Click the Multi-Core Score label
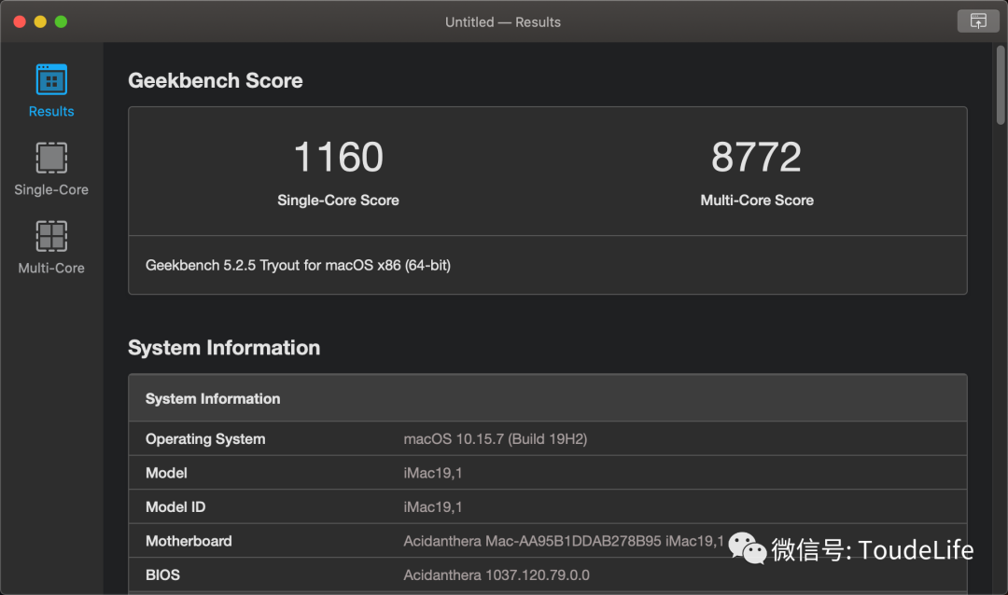This screenshot has height=595, width=1008. [x=757, y=201]
